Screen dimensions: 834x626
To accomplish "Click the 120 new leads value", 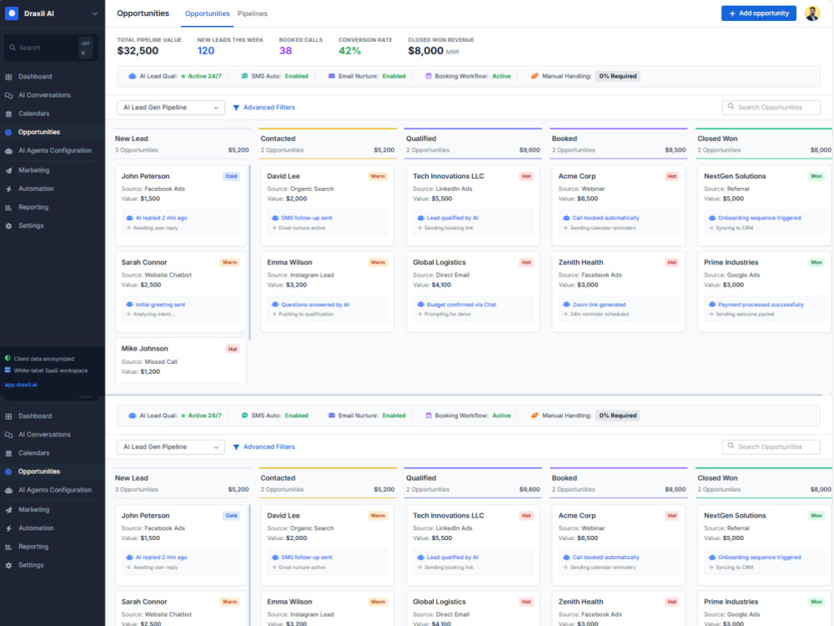I will [x=206, y=51].
